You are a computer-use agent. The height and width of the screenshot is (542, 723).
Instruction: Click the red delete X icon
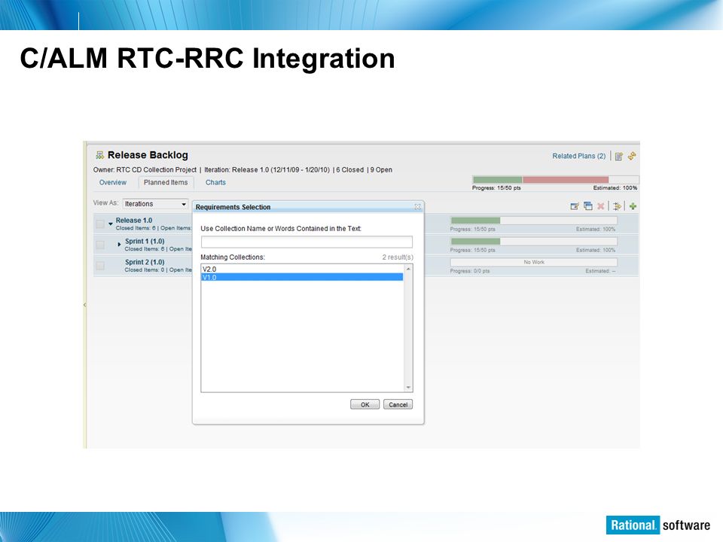(x=600, y=206)
